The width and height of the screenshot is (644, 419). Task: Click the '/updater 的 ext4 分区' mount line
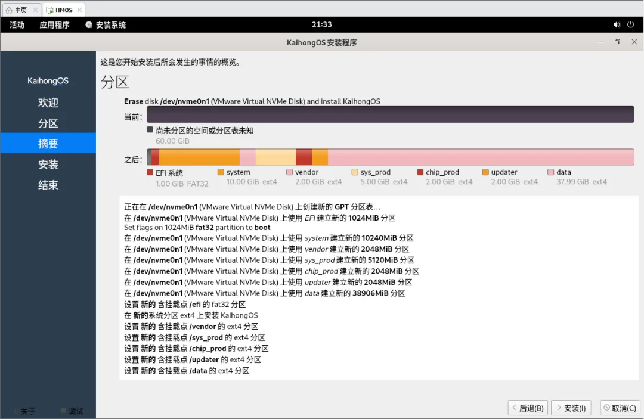[x=193, y=359]
